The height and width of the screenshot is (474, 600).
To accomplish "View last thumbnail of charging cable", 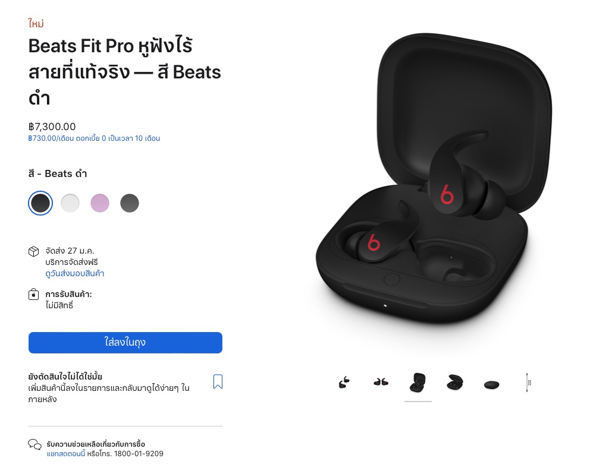I will click(x=528, y=383).
